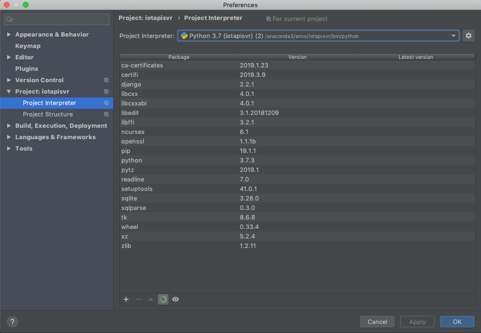Select the certifi package row
481x333 pixels.
tap(297, 75)
